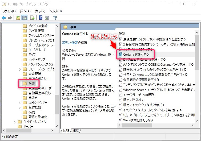Expand the 場所とセンサー tree node

20,103
